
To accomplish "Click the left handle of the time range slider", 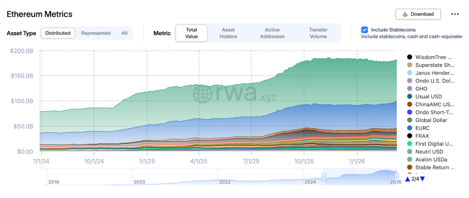I will (x=324, y=177).
